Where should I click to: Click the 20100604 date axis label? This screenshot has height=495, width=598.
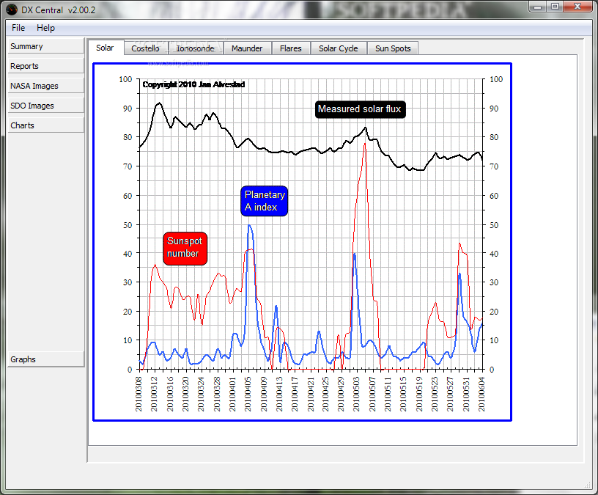pyautogui.click(x=481, y=394)
